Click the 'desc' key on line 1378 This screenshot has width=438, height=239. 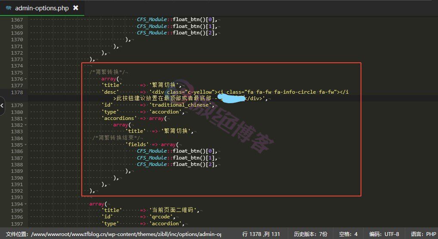coord(110,92)
